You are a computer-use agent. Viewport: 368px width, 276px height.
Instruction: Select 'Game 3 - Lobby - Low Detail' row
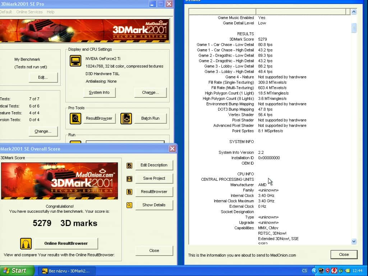pos(269,66)
